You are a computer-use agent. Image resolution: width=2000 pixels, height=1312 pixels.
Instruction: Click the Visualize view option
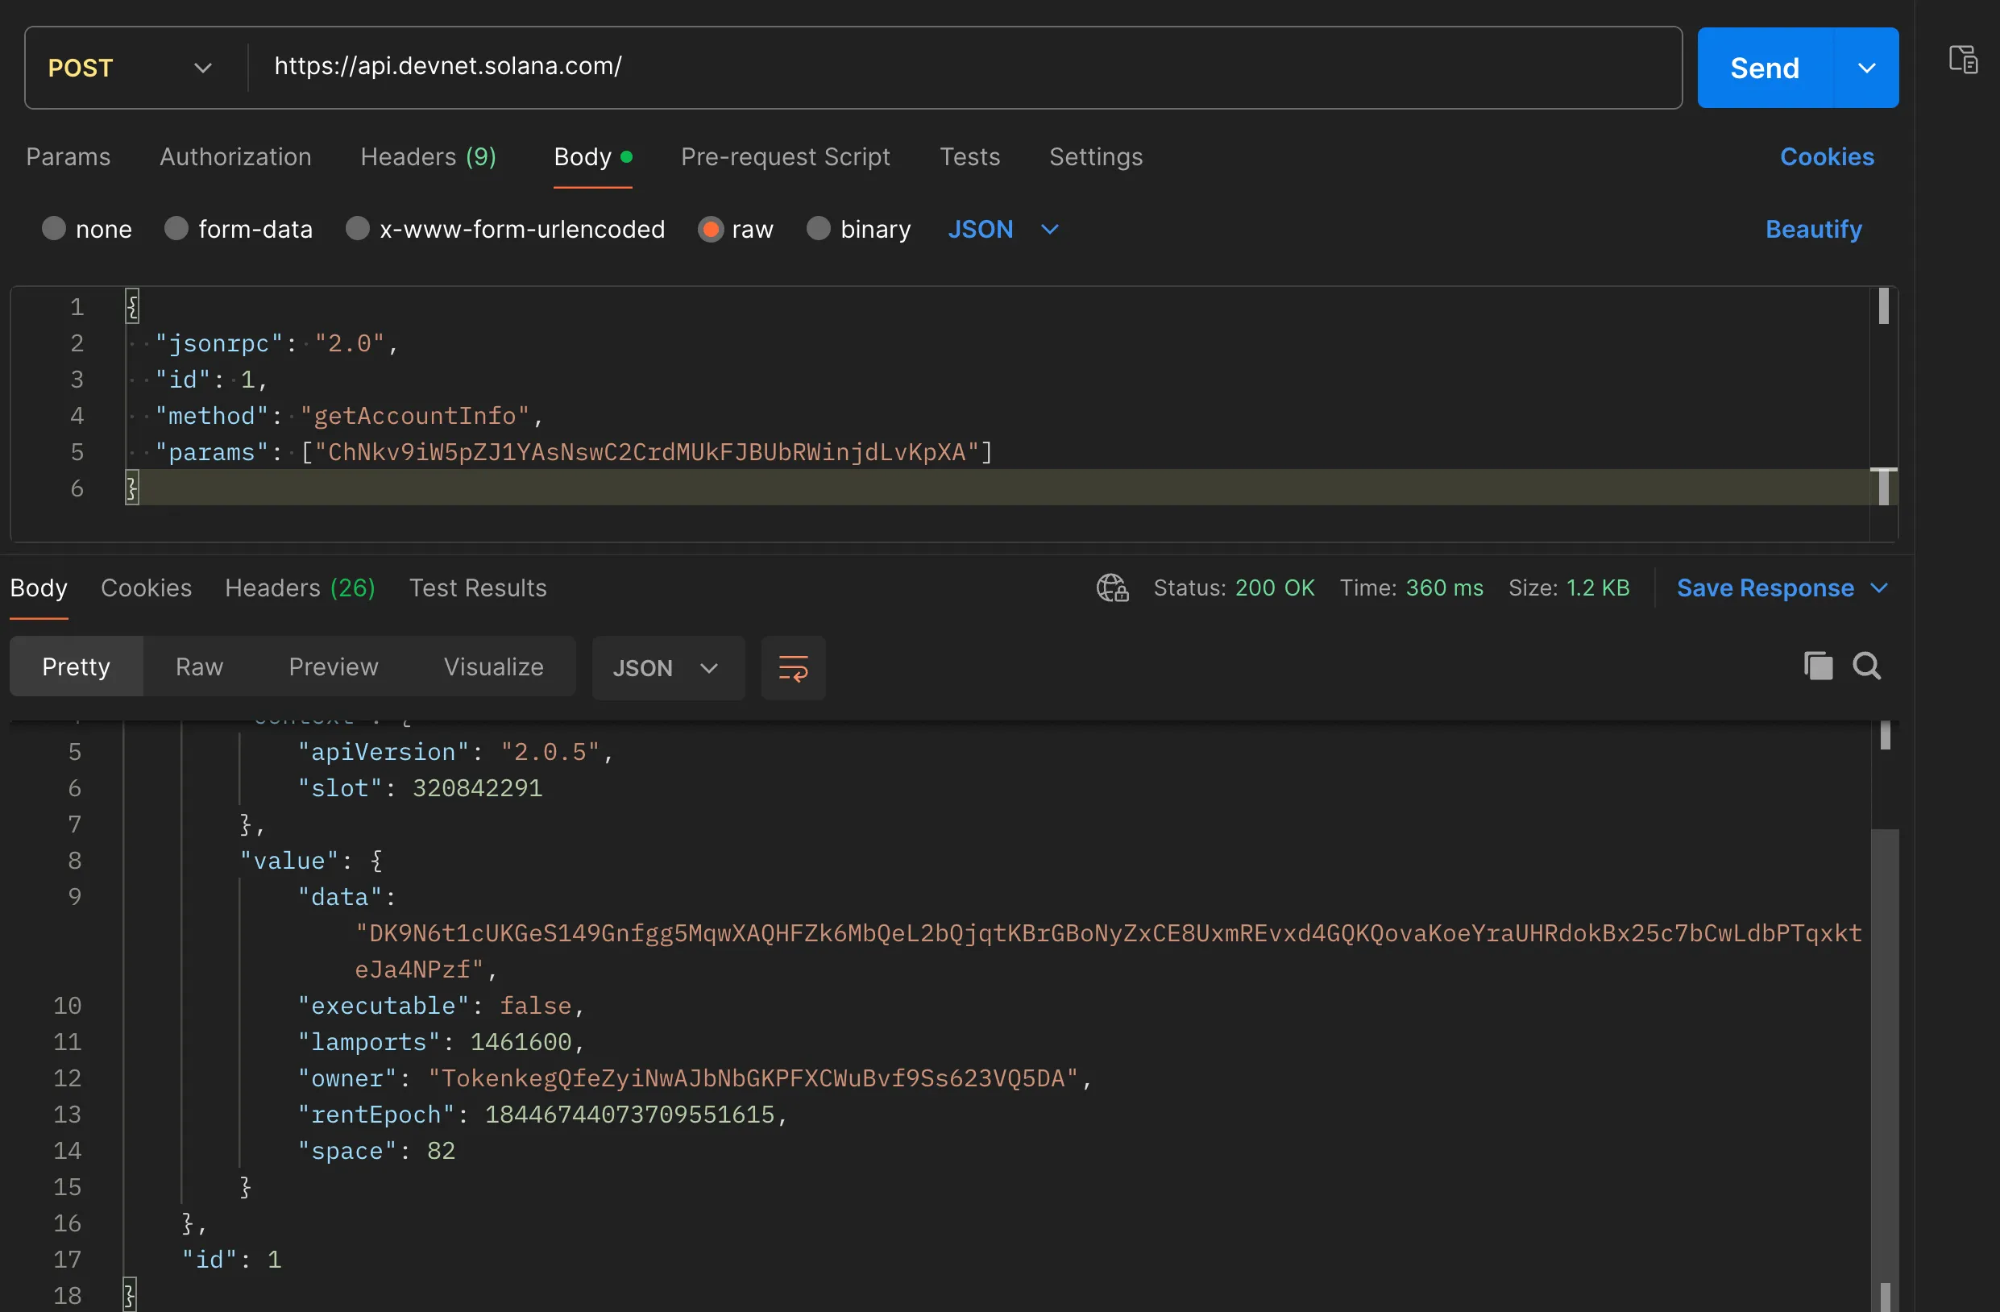(493, 666)
